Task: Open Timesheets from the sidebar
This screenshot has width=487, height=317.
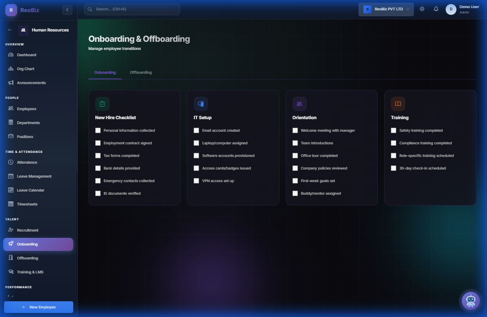Action: coord(27,204)
